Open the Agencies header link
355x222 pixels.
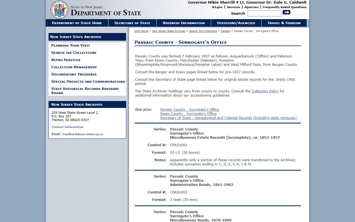tap(251, 7)
